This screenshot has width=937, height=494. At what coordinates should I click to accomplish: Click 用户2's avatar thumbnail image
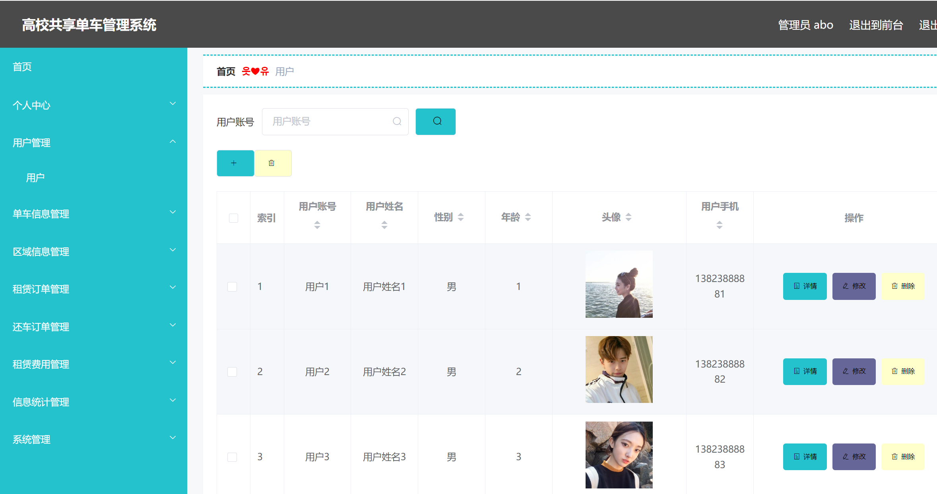click(x=619, y=370)
